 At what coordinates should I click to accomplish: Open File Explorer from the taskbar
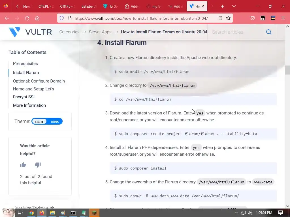(x=52, y=213)
